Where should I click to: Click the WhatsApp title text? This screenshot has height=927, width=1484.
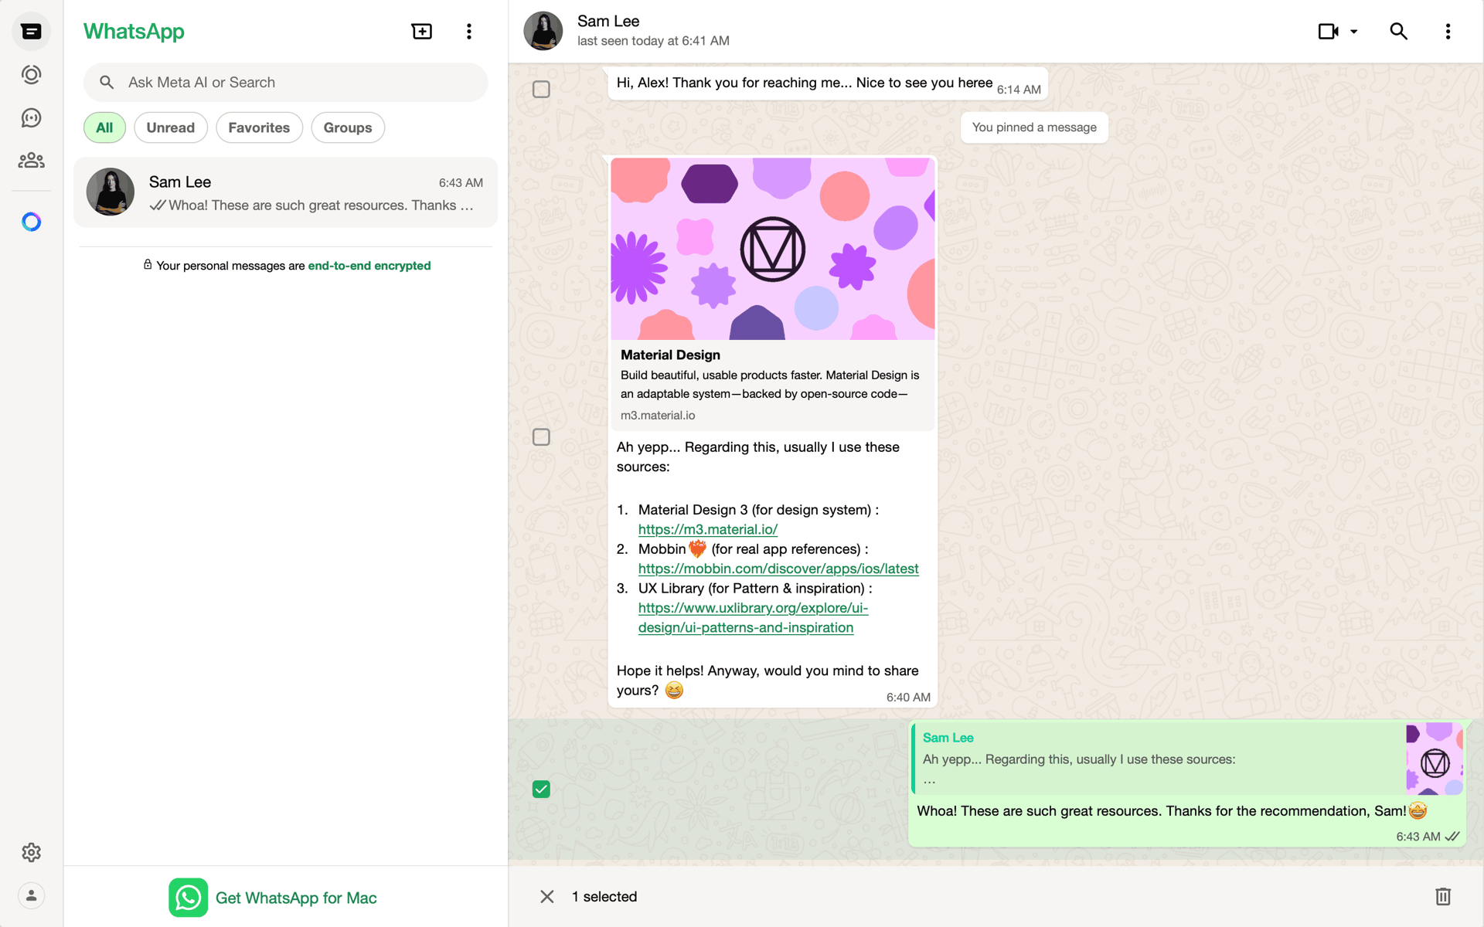pyautogui.click(x=134, y=32)
